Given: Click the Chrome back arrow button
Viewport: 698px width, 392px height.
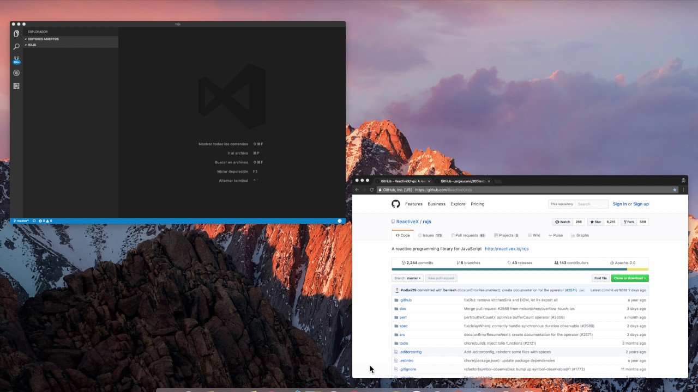Looking at the screenshot, I should pyautogui.click(x=357, y=190).
